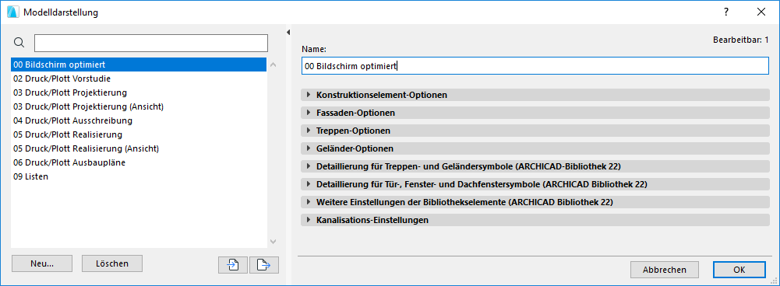
Task: Select 03 Druck/Plott Projektierung (Ansicht)
Action: point(139,106)
